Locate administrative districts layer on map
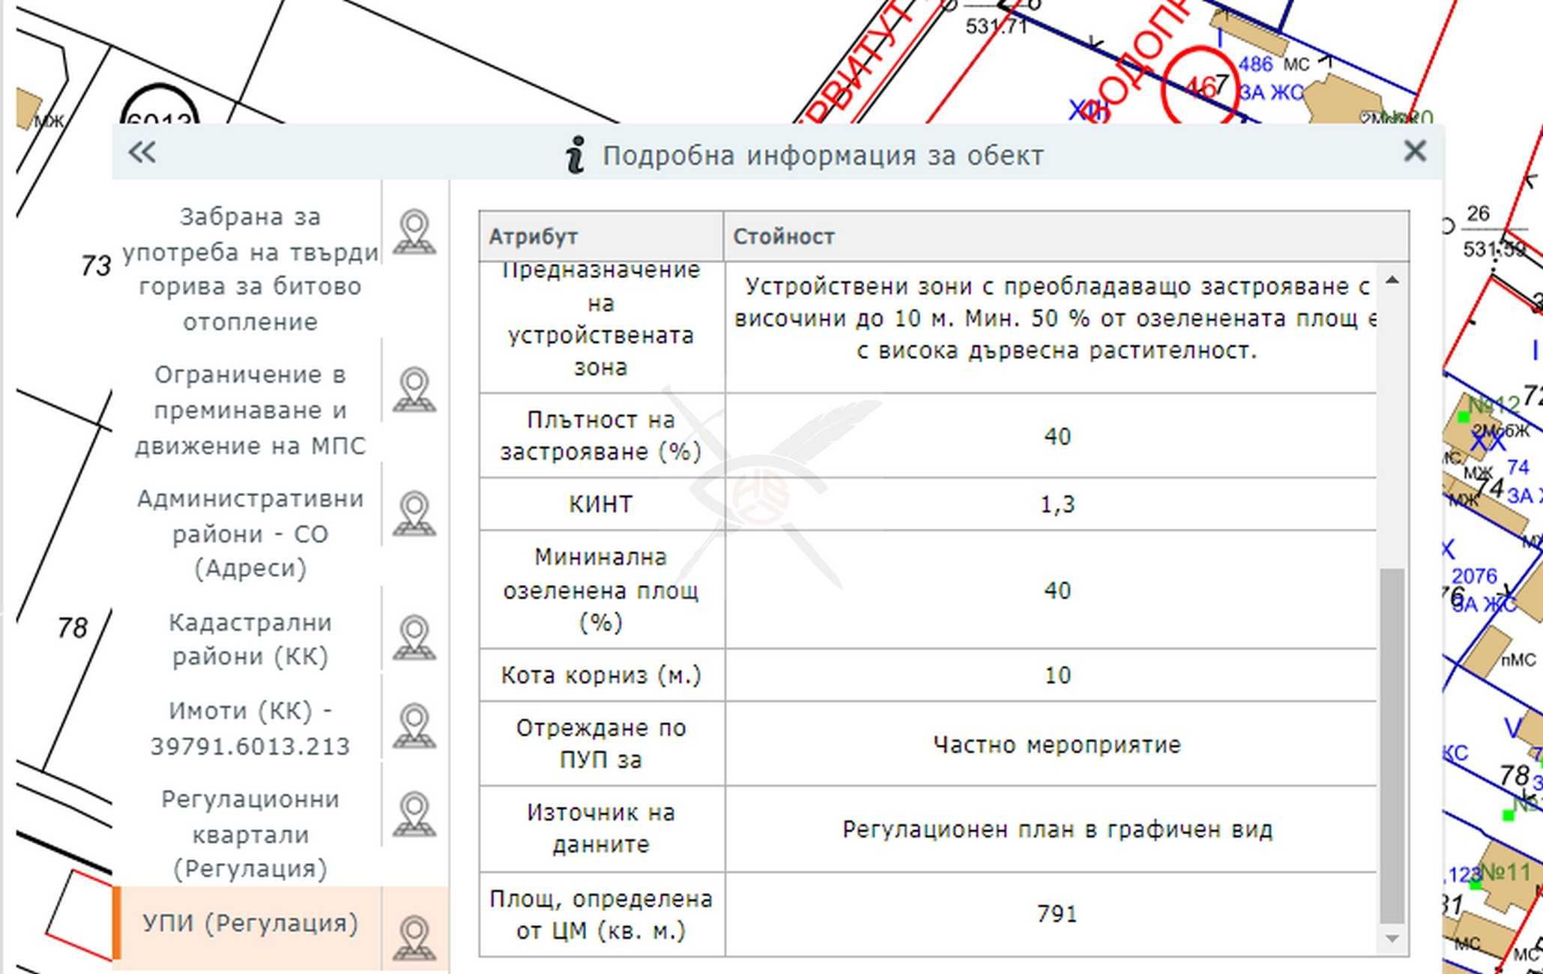The height and width of the screenshot is (974, 1543). 414,514
